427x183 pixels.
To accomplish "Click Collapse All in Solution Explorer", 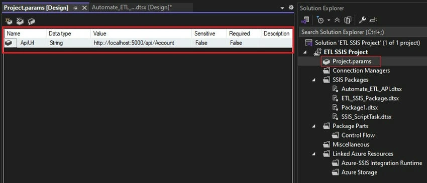I will [x=337, y=20].
